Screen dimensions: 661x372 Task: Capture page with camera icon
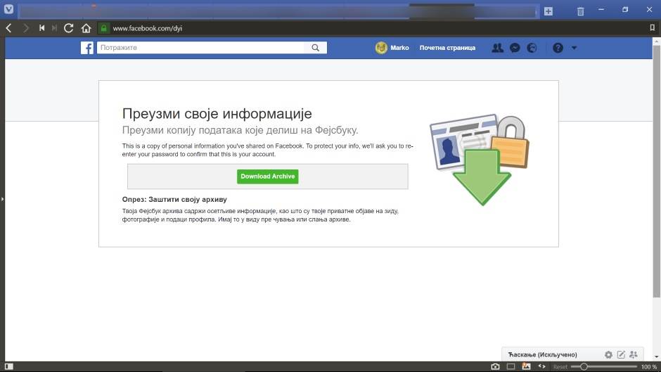point(495,366)
